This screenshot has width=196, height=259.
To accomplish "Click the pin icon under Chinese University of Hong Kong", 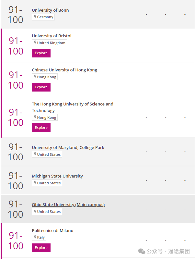I will [35, 77].
